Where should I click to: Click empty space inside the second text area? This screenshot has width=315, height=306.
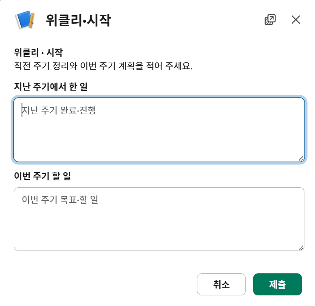[x=159, y=228]
